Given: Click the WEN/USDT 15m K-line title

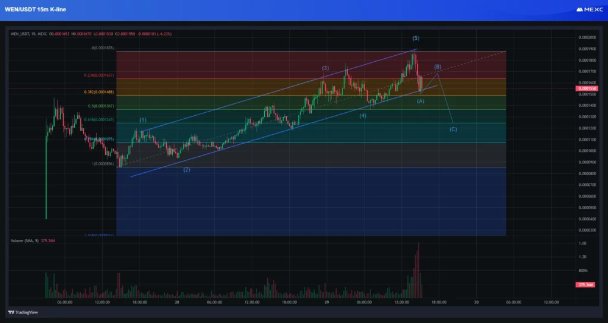Looking at the screenshot, I should click(35, 9).
